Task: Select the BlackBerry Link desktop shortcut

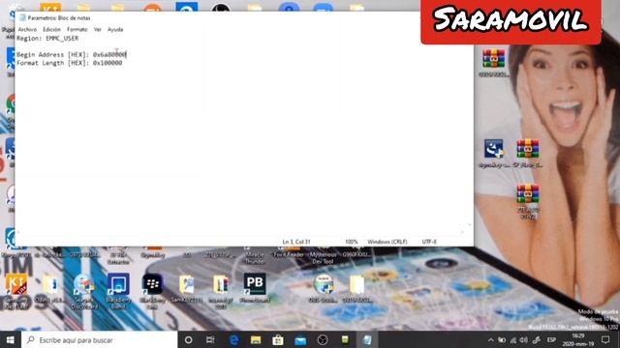Action: 153,290
